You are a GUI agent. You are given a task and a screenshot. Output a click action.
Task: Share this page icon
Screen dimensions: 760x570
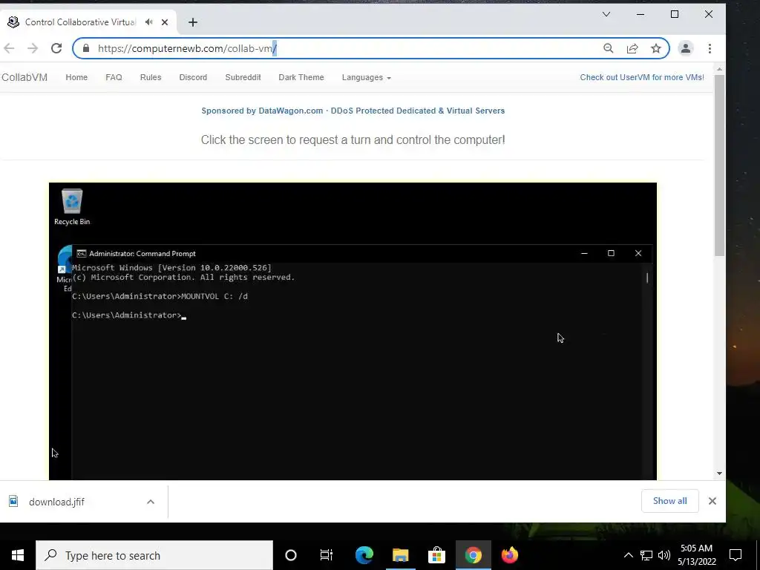pyautogui.click(x=632, y=48)
